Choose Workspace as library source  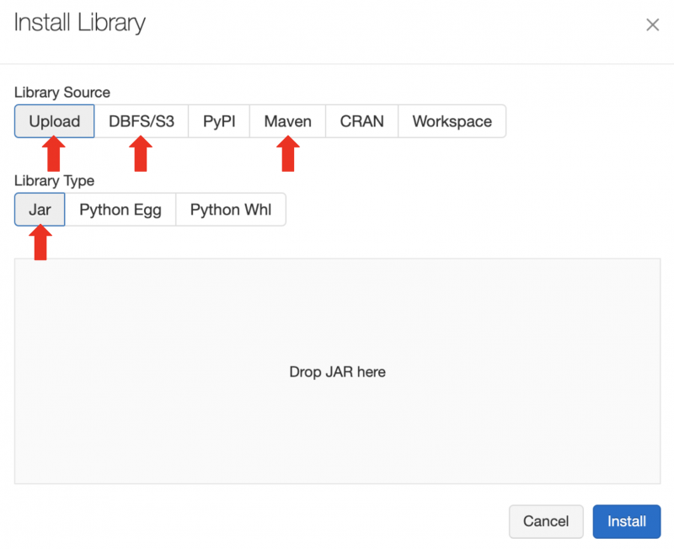click(452, 121)
